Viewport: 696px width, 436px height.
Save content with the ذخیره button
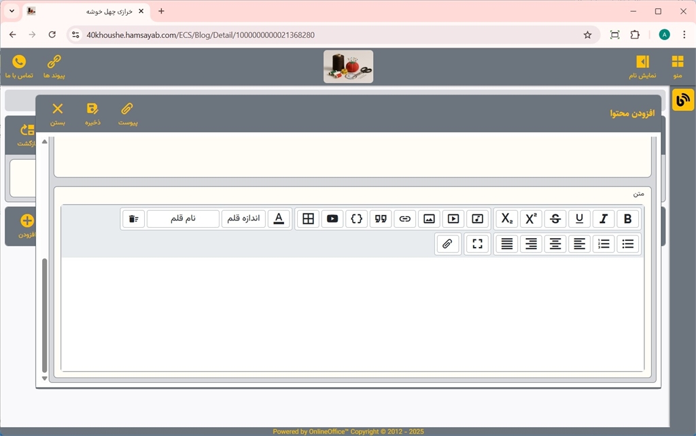(92, 114)
